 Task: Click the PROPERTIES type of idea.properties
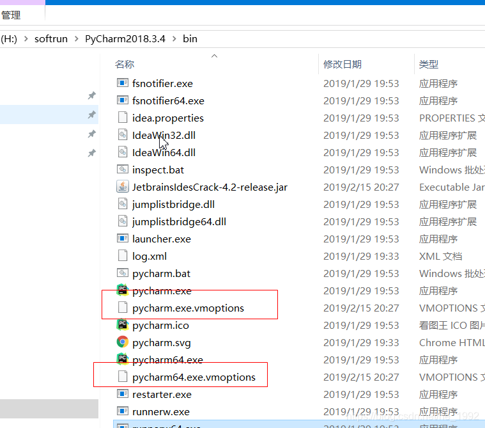coord(452,118)
